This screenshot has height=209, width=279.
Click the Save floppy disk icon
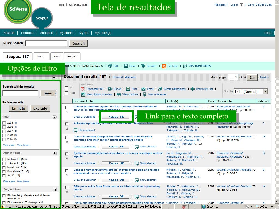pyautogui.click(x=126, y=66)
